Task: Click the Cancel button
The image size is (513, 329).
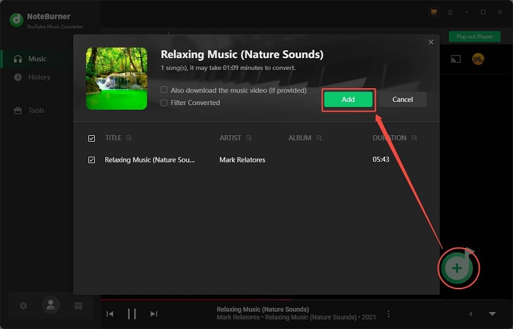Action: [402, 99]
